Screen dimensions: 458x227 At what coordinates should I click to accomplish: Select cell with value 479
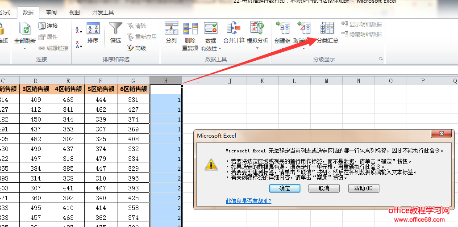101,159
